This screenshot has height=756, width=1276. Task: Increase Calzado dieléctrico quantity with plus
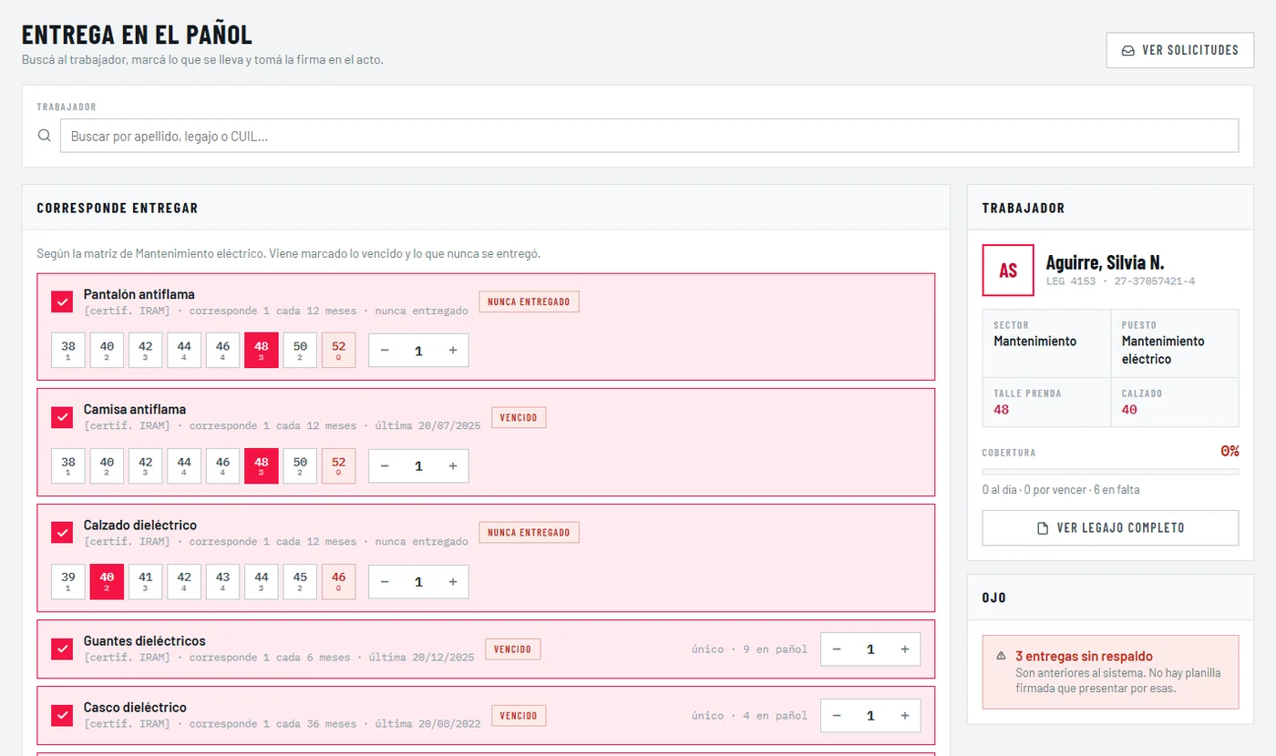point(453,582)
